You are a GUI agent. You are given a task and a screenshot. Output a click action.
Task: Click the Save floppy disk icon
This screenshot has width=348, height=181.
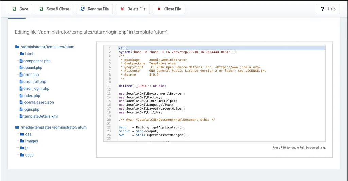14,9
